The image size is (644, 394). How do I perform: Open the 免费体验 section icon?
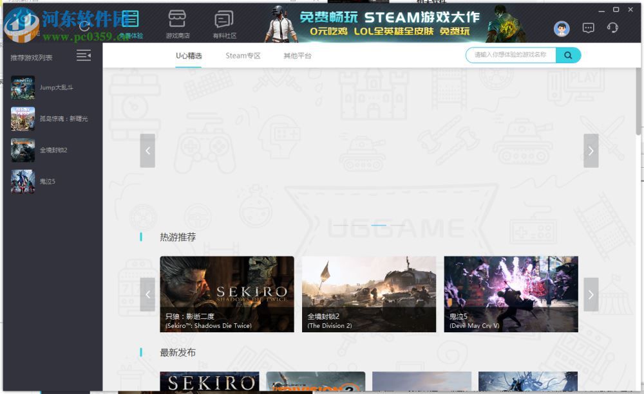click(x=130, y=19)
